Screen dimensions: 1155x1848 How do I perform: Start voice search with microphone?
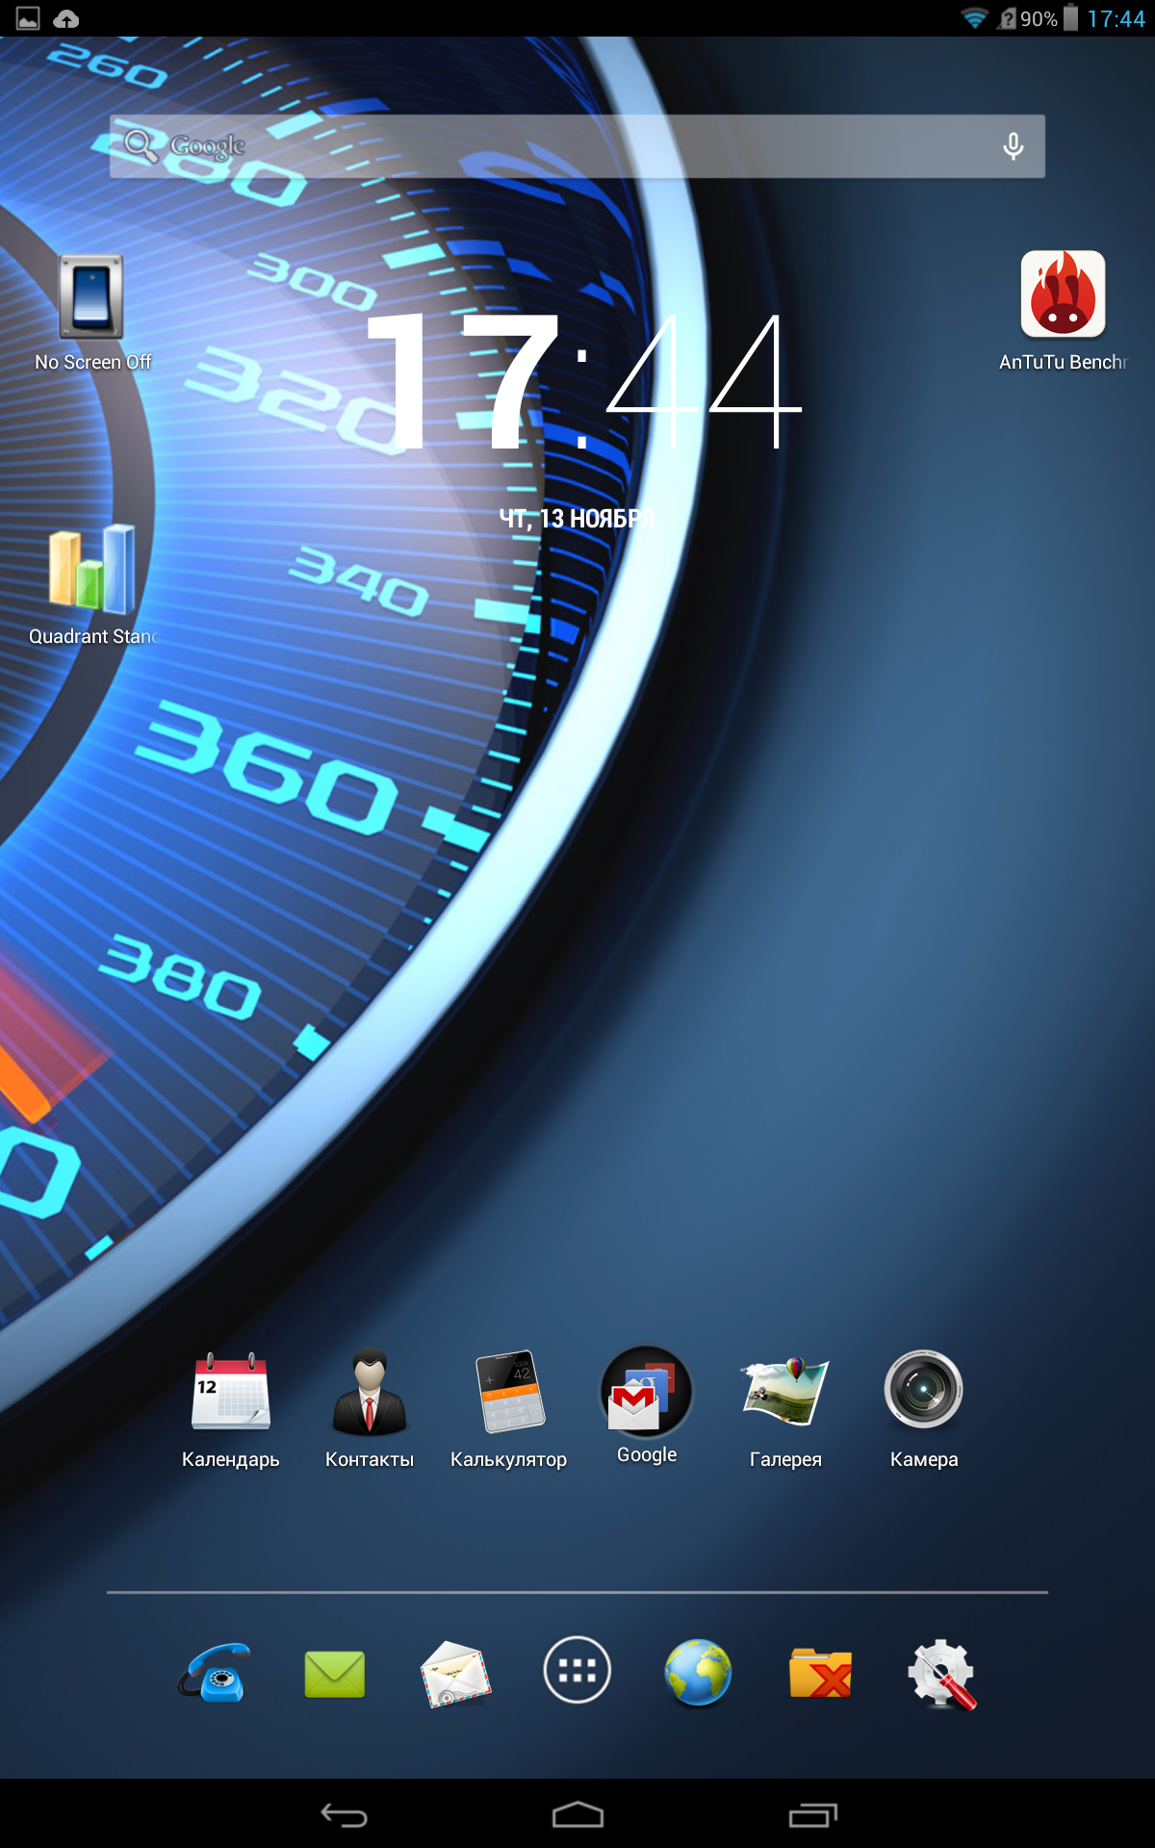click(1013, 146)
